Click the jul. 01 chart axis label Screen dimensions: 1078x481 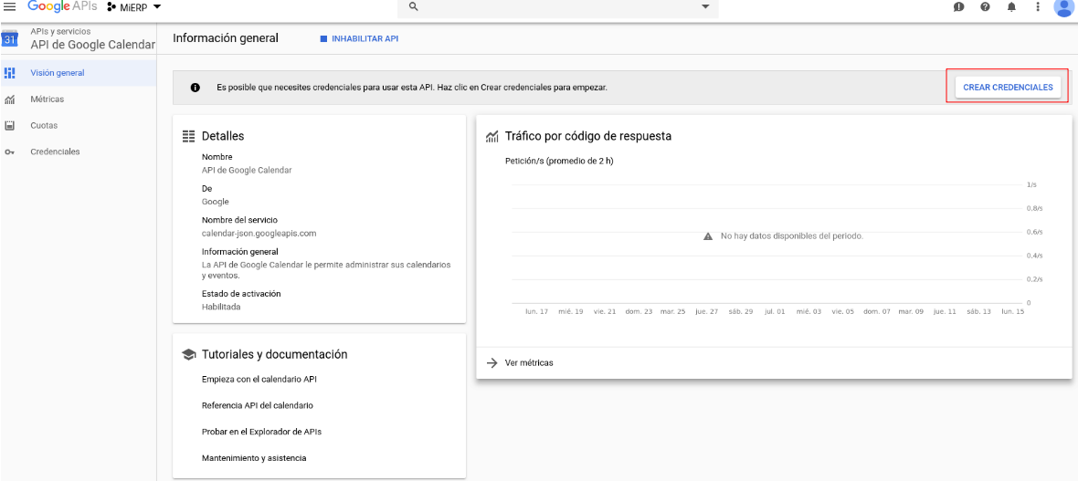774,311
